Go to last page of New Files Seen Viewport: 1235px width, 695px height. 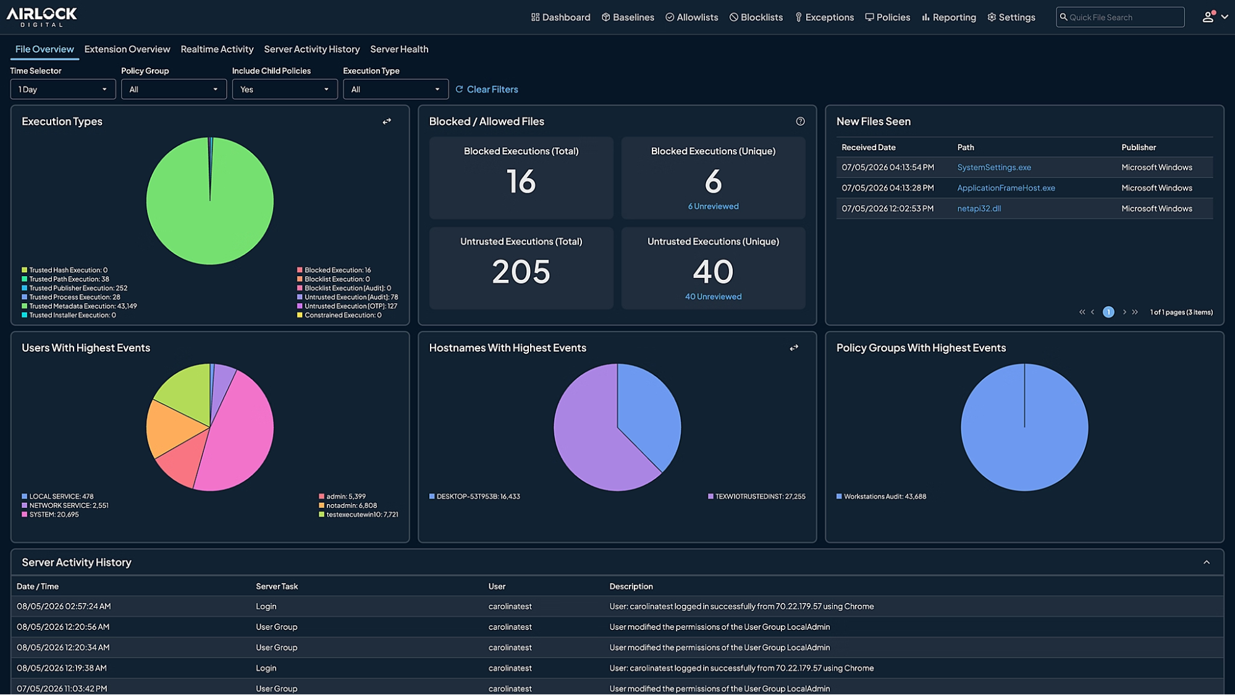[x=1135, y=313]
